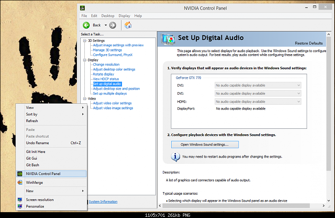
Task: Select Rotate display task
Action: coord(104,74)
